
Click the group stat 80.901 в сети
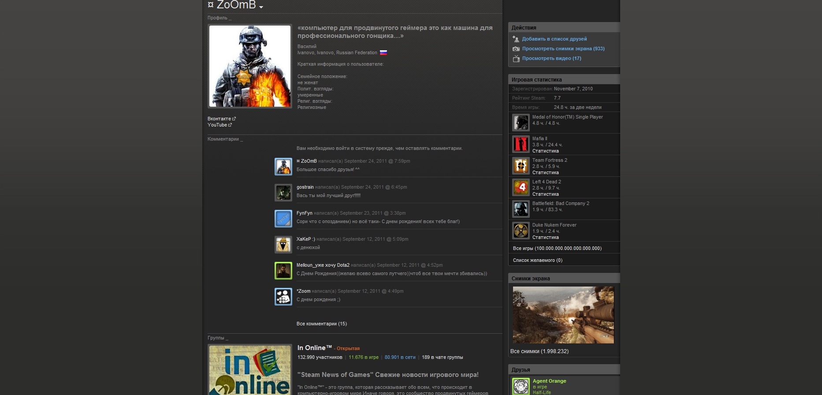click(x=400, y=357)
